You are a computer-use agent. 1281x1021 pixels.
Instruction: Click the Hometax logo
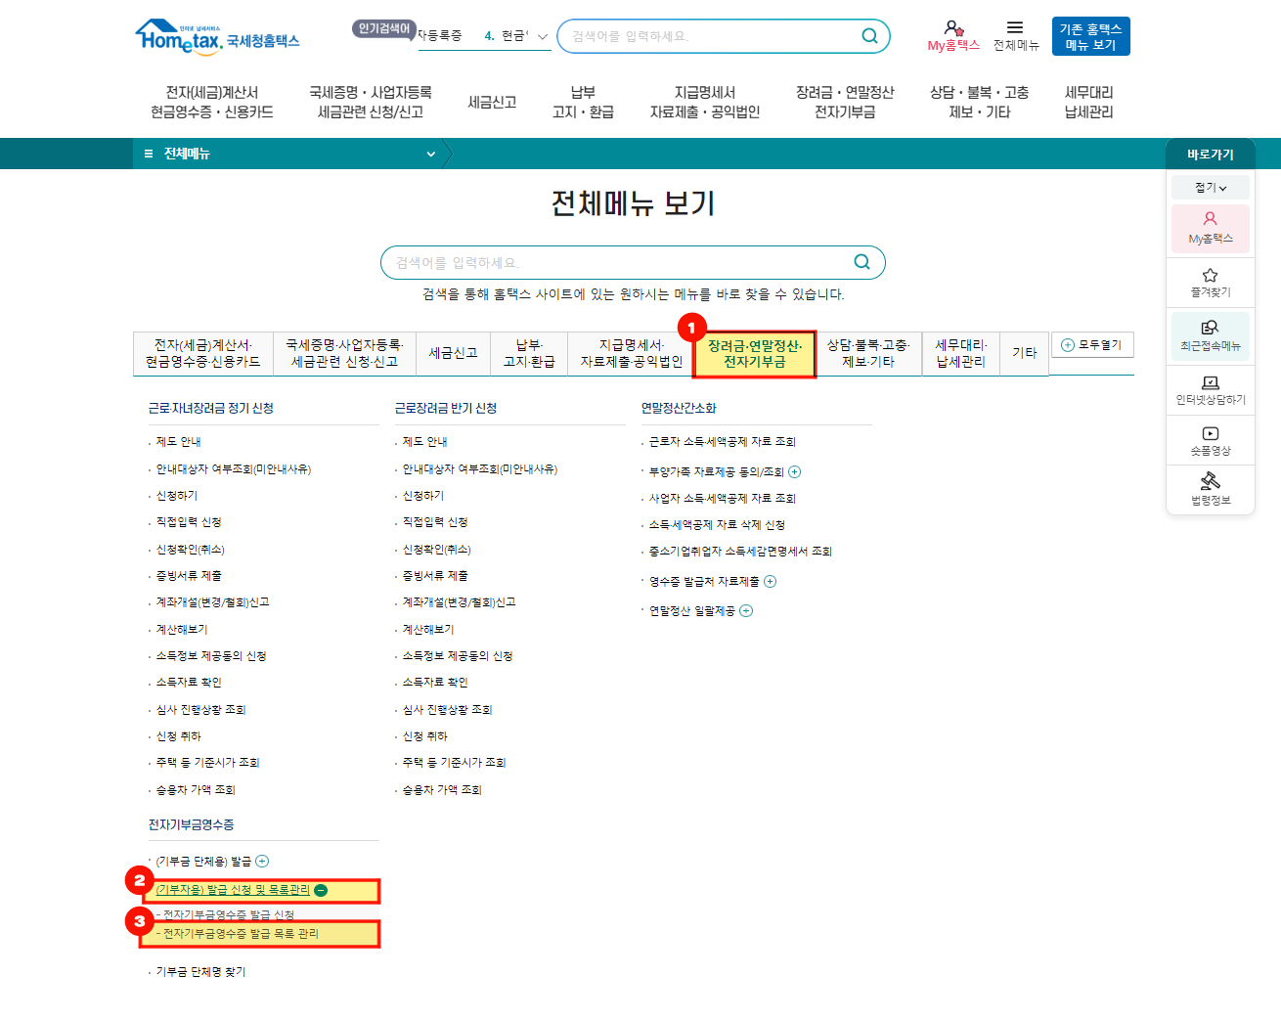coord(216,37)
